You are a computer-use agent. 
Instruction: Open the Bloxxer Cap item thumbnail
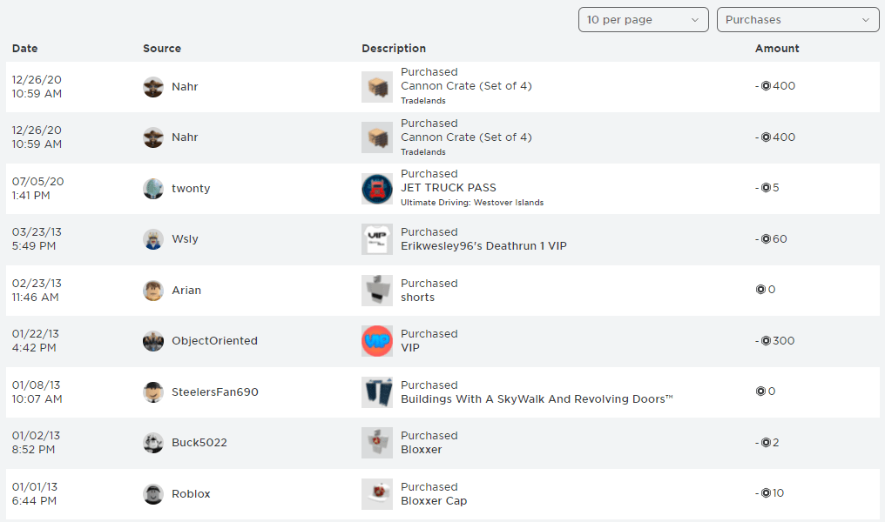coord(377,494)
